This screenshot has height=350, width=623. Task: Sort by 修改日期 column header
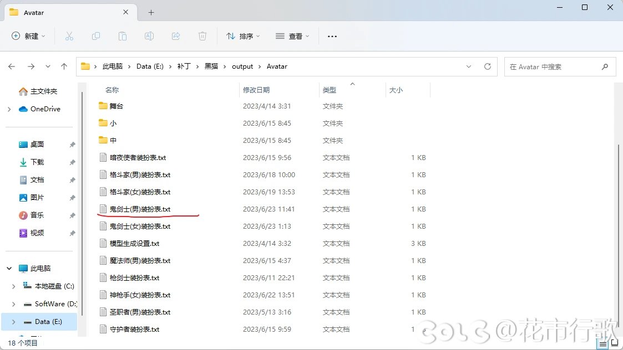coord(256,90)
